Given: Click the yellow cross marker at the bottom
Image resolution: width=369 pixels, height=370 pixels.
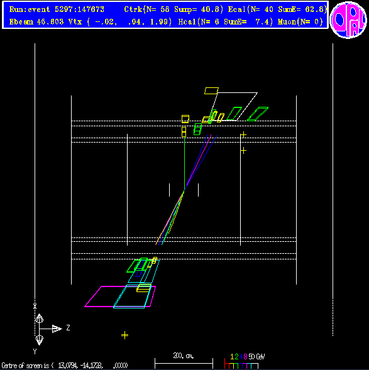Looking at the screenshot, I should (124, 335).
